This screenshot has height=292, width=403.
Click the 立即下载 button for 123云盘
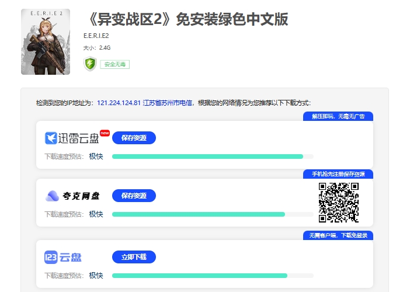(134, 257)
